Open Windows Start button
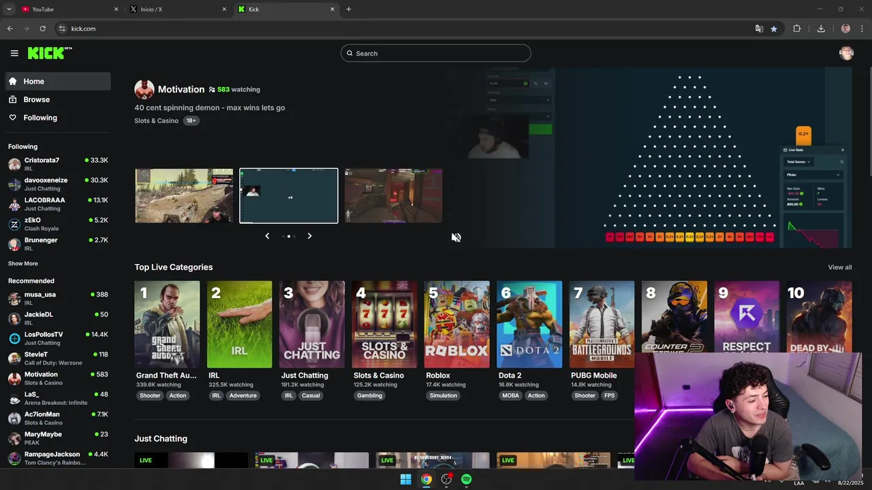Screen dimensions: 872x490 pyautogui.click(x=405, y=479)
